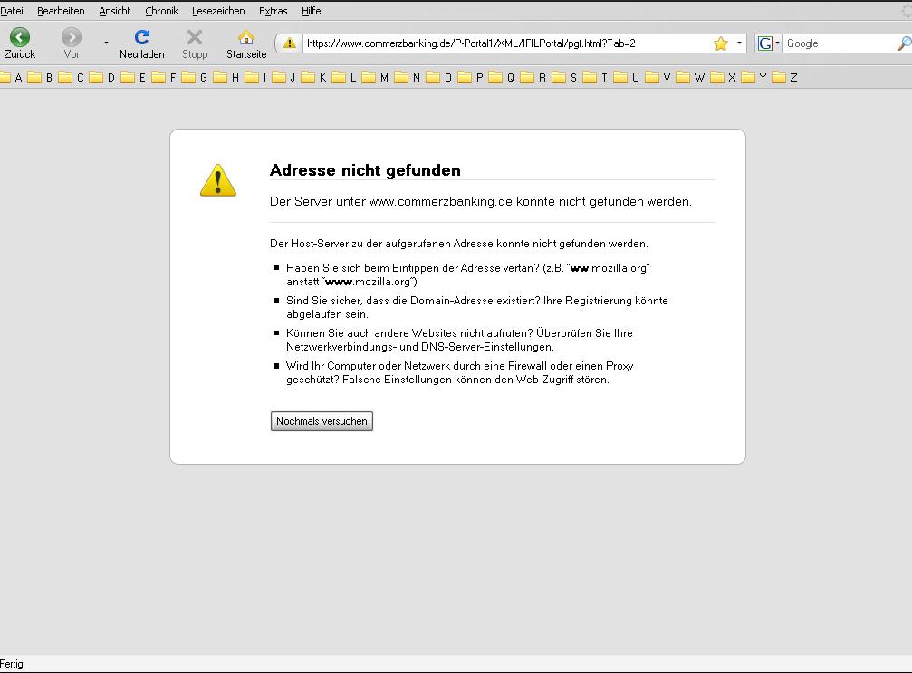Open bookmark folder R
The image size is (912, 673).
533,77
